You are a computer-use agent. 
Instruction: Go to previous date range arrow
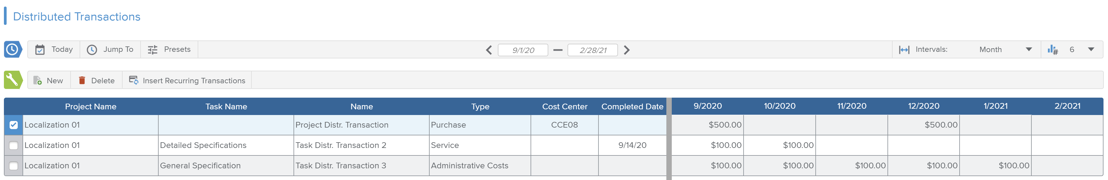(x=489, y=50)
